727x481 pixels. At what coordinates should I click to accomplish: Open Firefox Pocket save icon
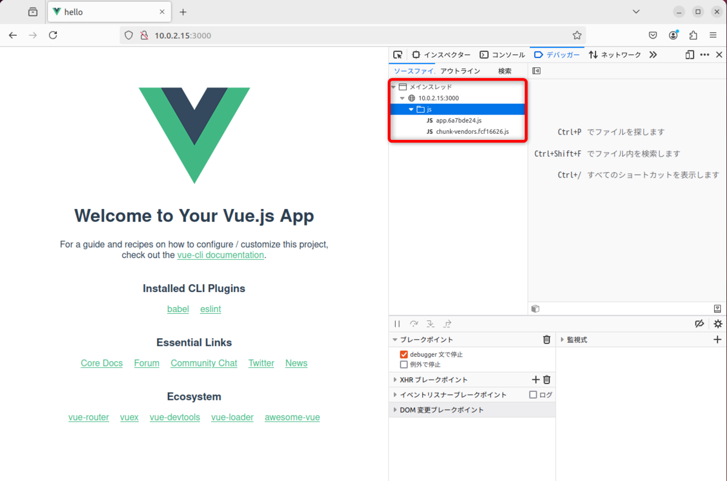click(x=653, y=35)
